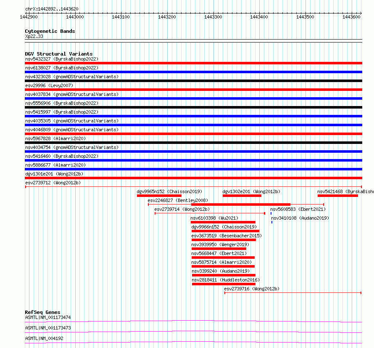The height and width of the screenshot is (348, 374).
Task: Click nsv3399240 (Audano2019) label
Action: (x=221, y=271)
